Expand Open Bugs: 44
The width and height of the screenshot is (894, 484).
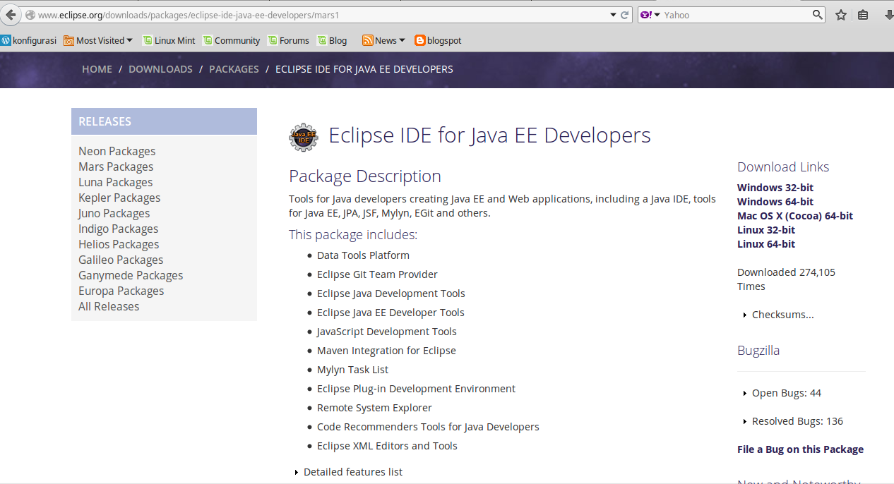click(782, 393)
